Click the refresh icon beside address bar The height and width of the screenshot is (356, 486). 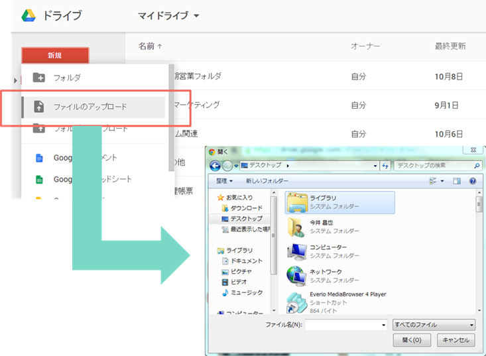(x=385, y=165)
